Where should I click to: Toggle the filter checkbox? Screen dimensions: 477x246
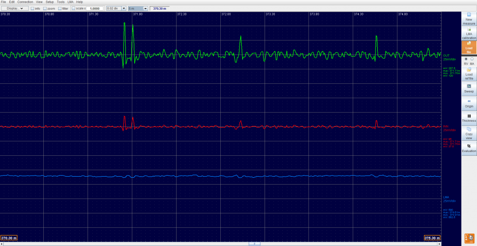click(x=60, y=8)
